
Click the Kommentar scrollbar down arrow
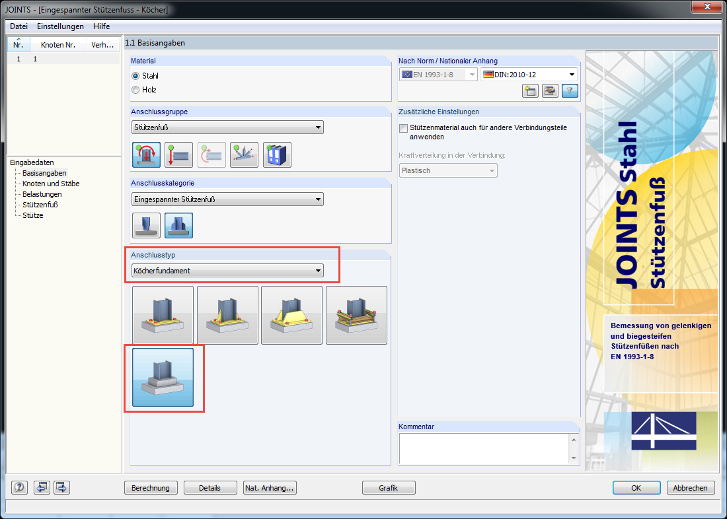(x=574, y=458)
